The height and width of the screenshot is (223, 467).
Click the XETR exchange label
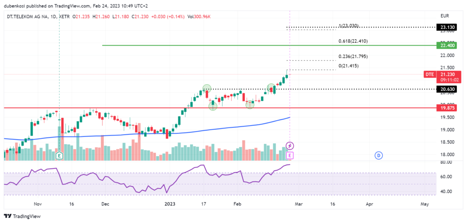(x=65, y=17)
